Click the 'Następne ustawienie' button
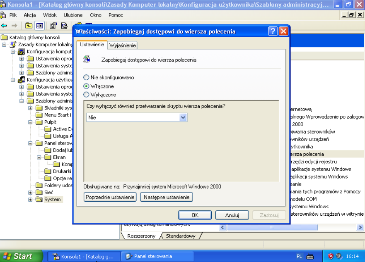Image resolution: width=365 pixels, height=262 pixels. 166,197
